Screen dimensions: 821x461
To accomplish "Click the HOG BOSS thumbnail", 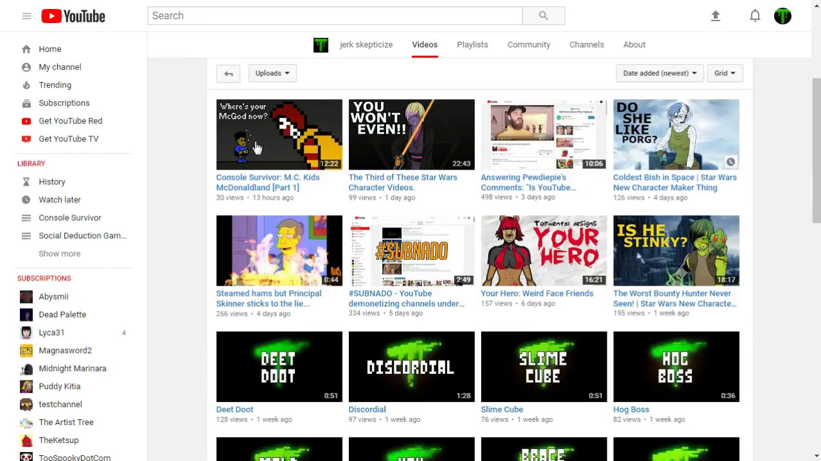I will [x=676, y=367].
